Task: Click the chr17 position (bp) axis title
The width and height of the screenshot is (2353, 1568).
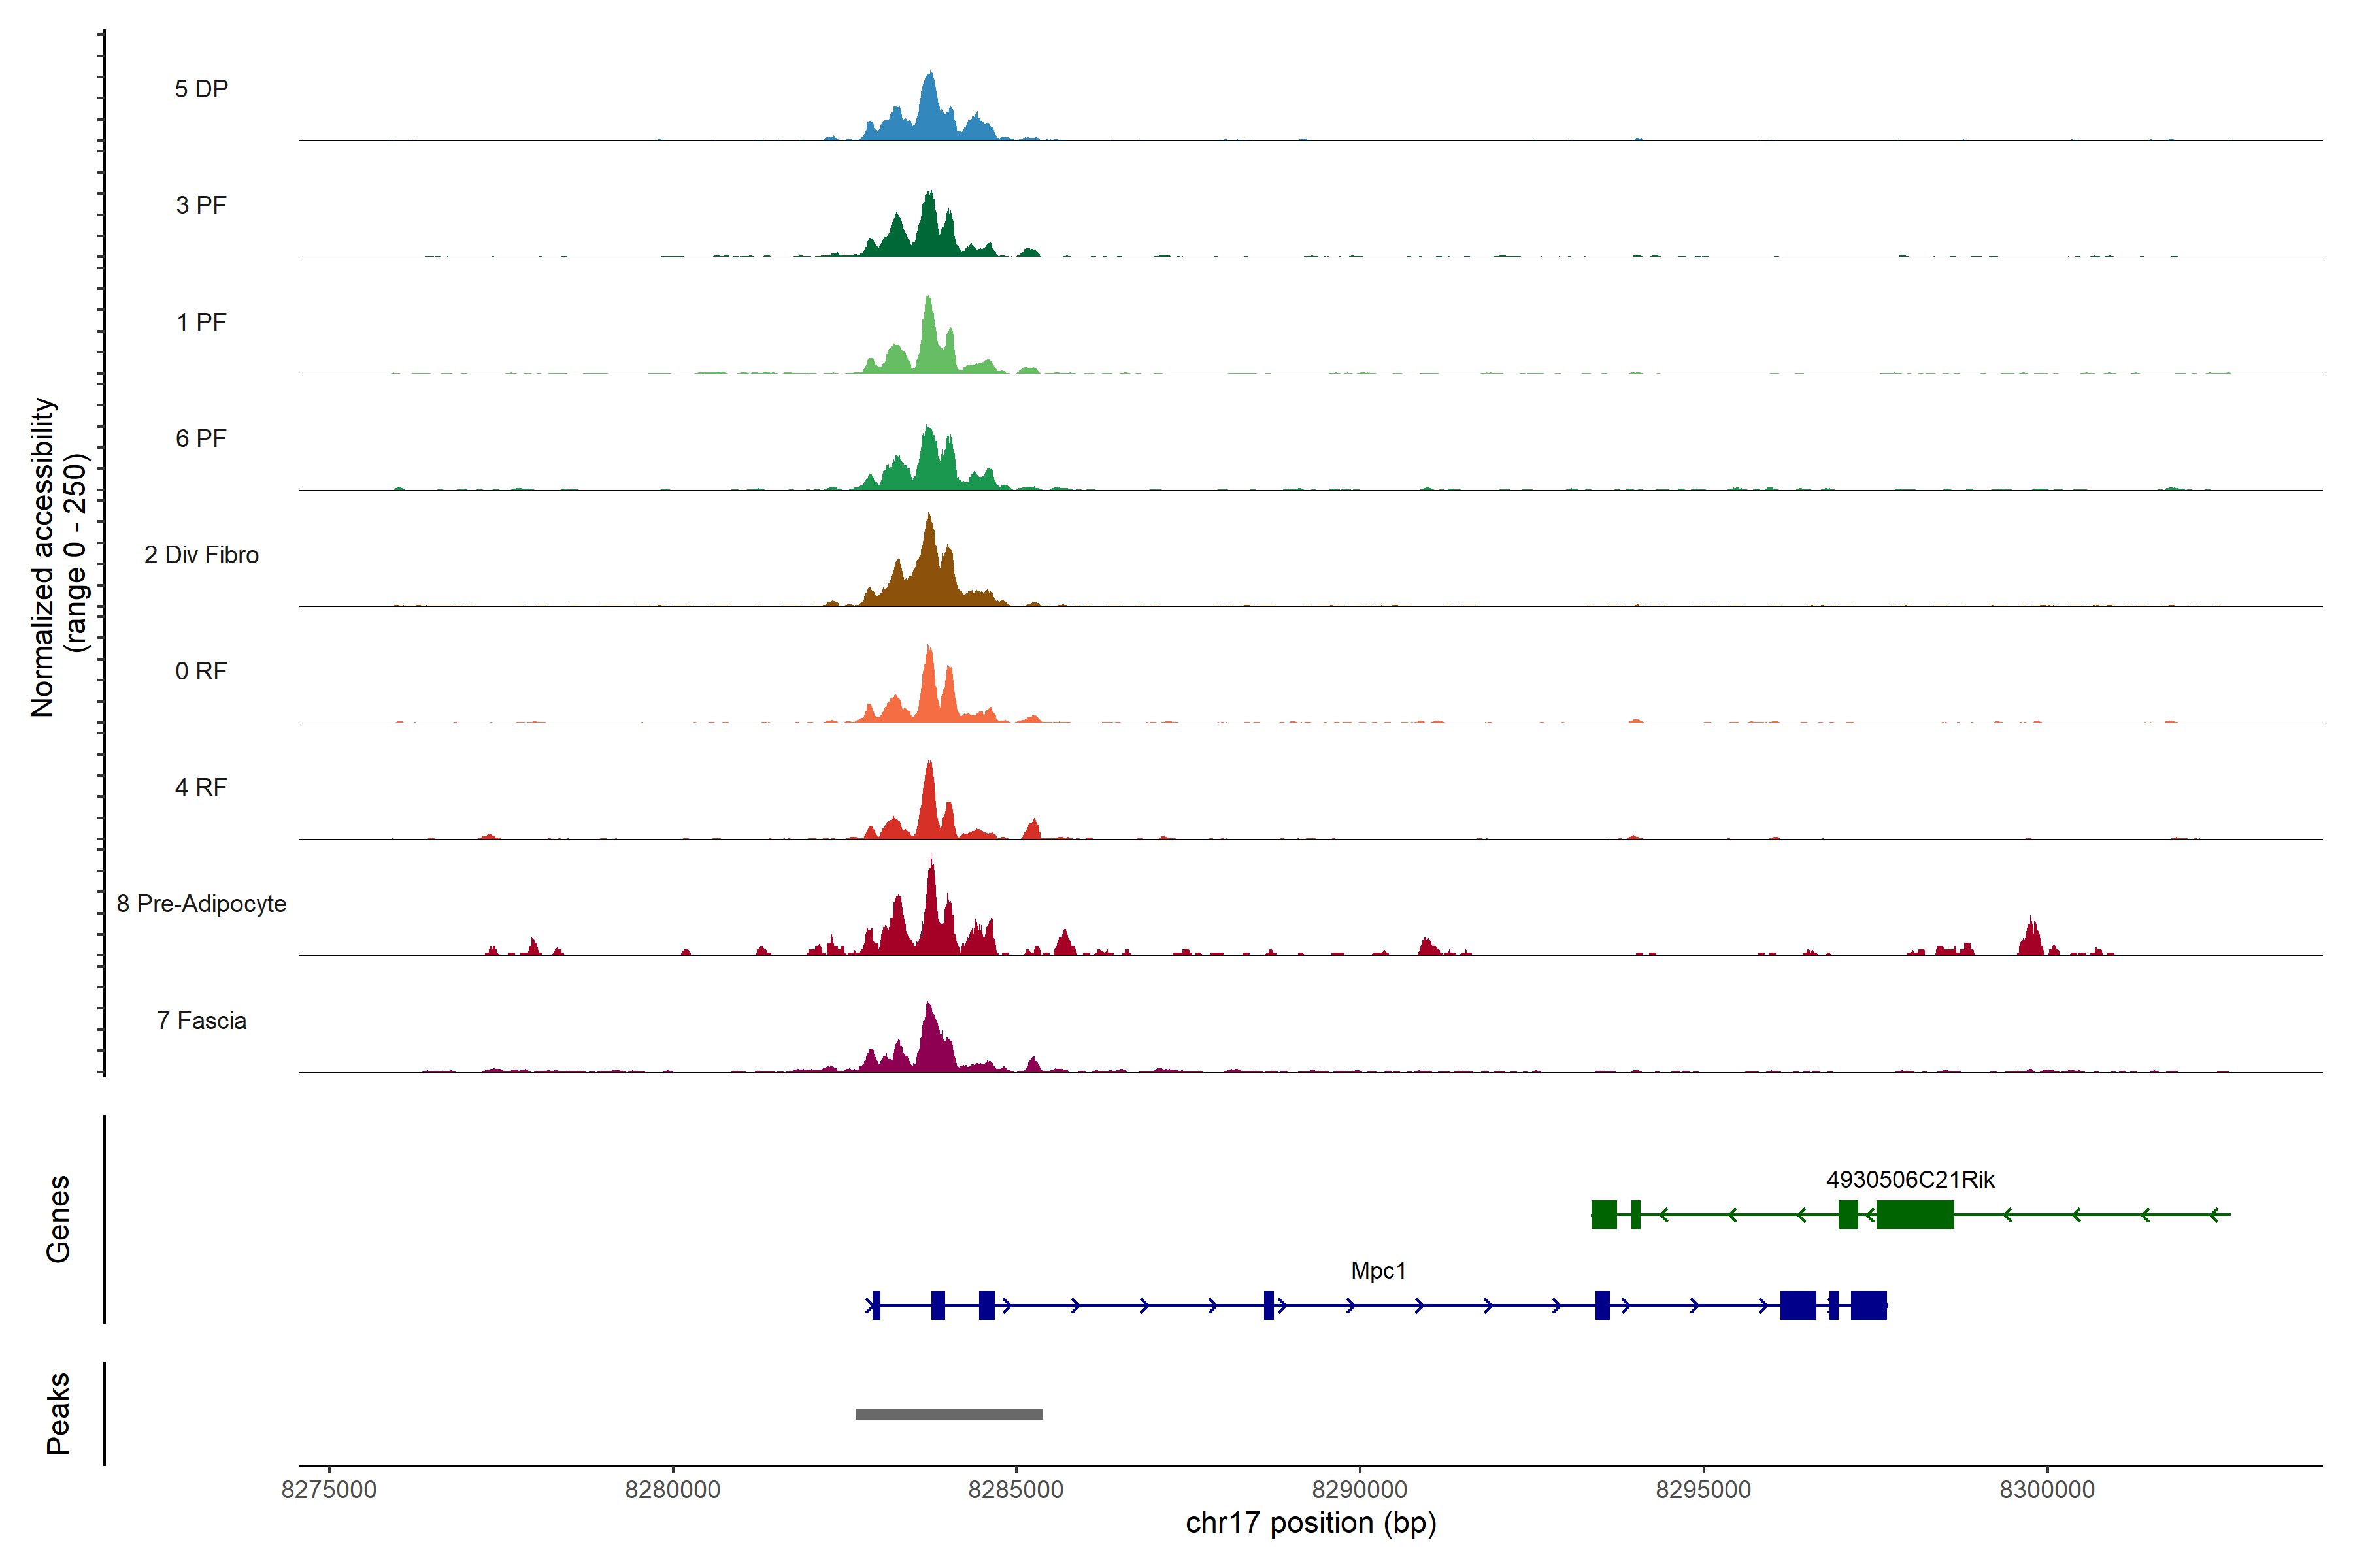Action: coord(1310,1524)
